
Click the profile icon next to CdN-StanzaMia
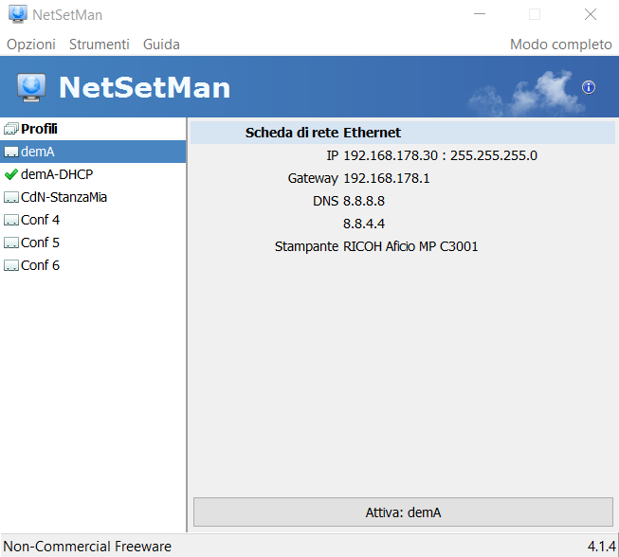click(11, 197)
